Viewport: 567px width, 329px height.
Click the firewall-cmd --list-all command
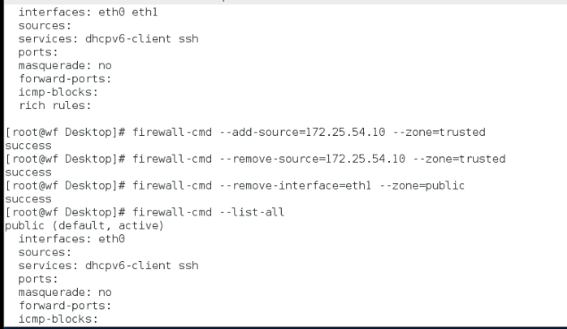coord(208,212)
